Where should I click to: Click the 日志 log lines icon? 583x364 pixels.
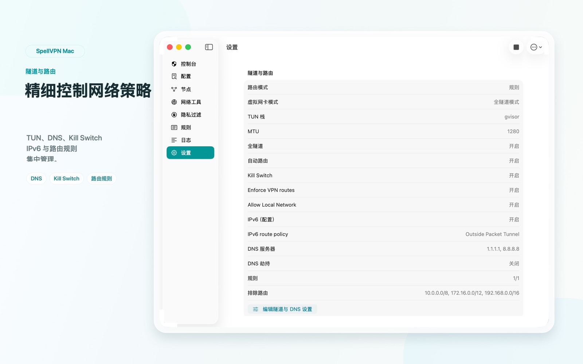click(x=174, y=140)
